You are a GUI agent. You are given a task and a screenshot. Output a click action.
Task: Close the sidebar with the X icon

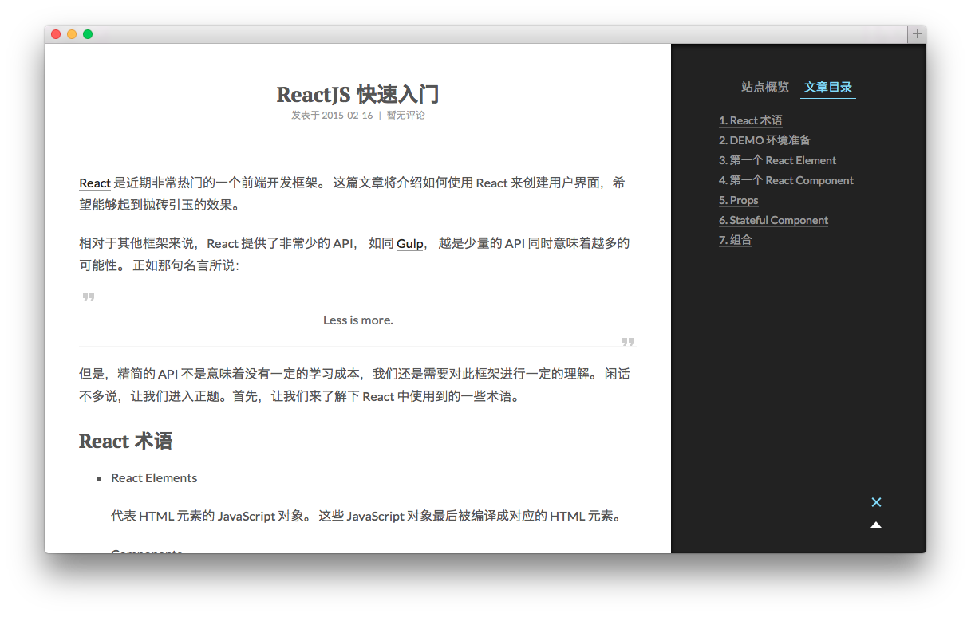pos(876,502)
